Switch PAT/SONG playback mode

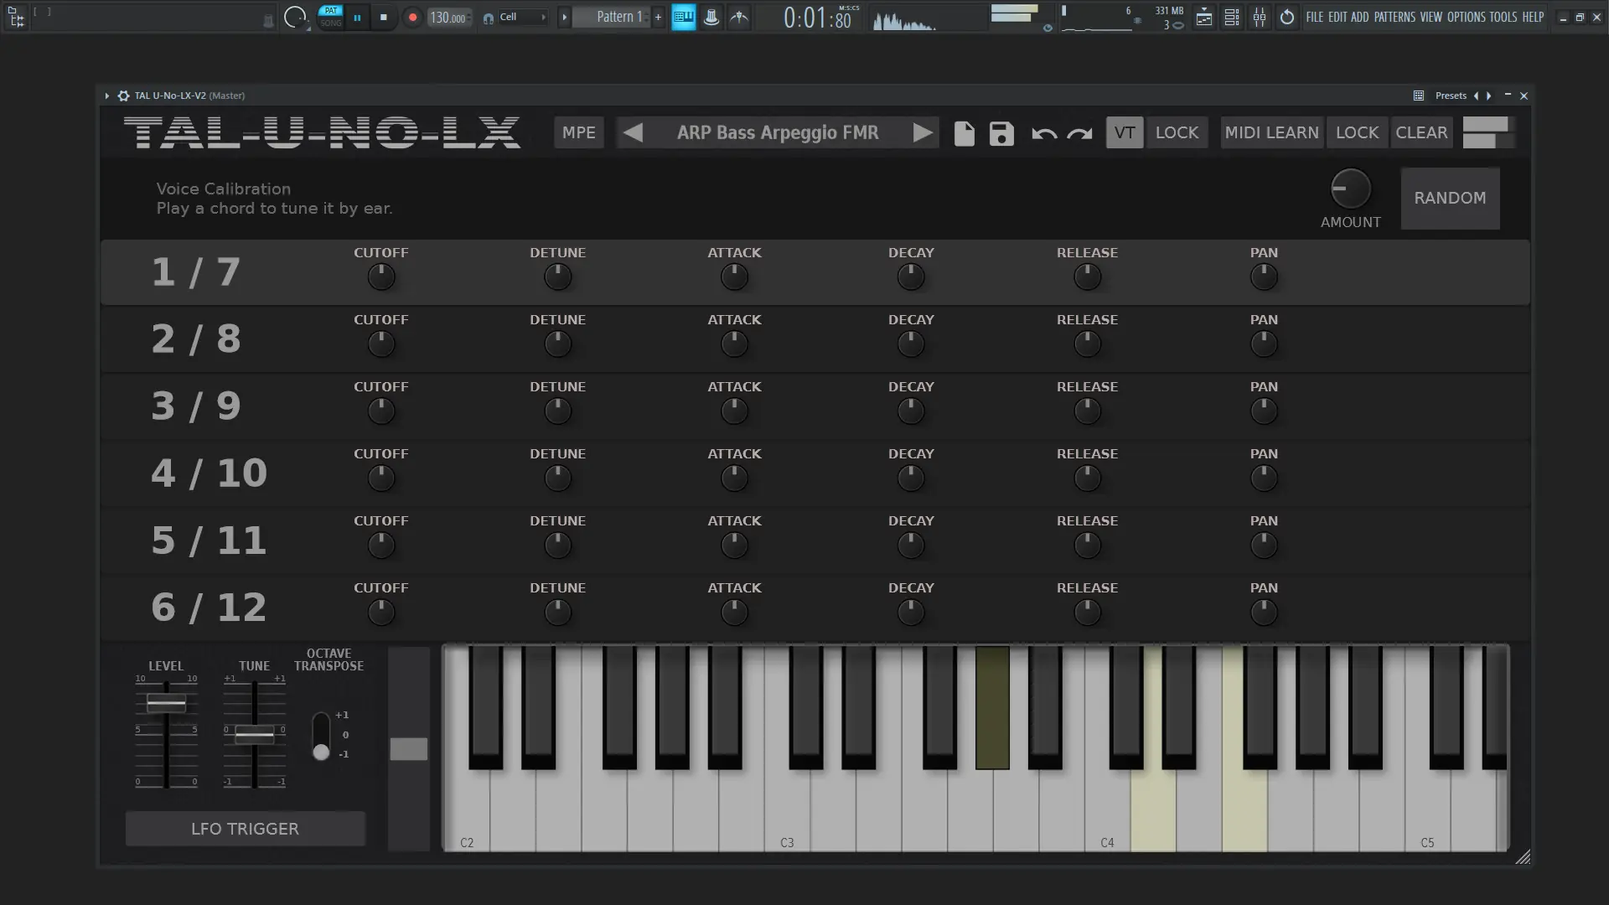click(x=331, y=17)
